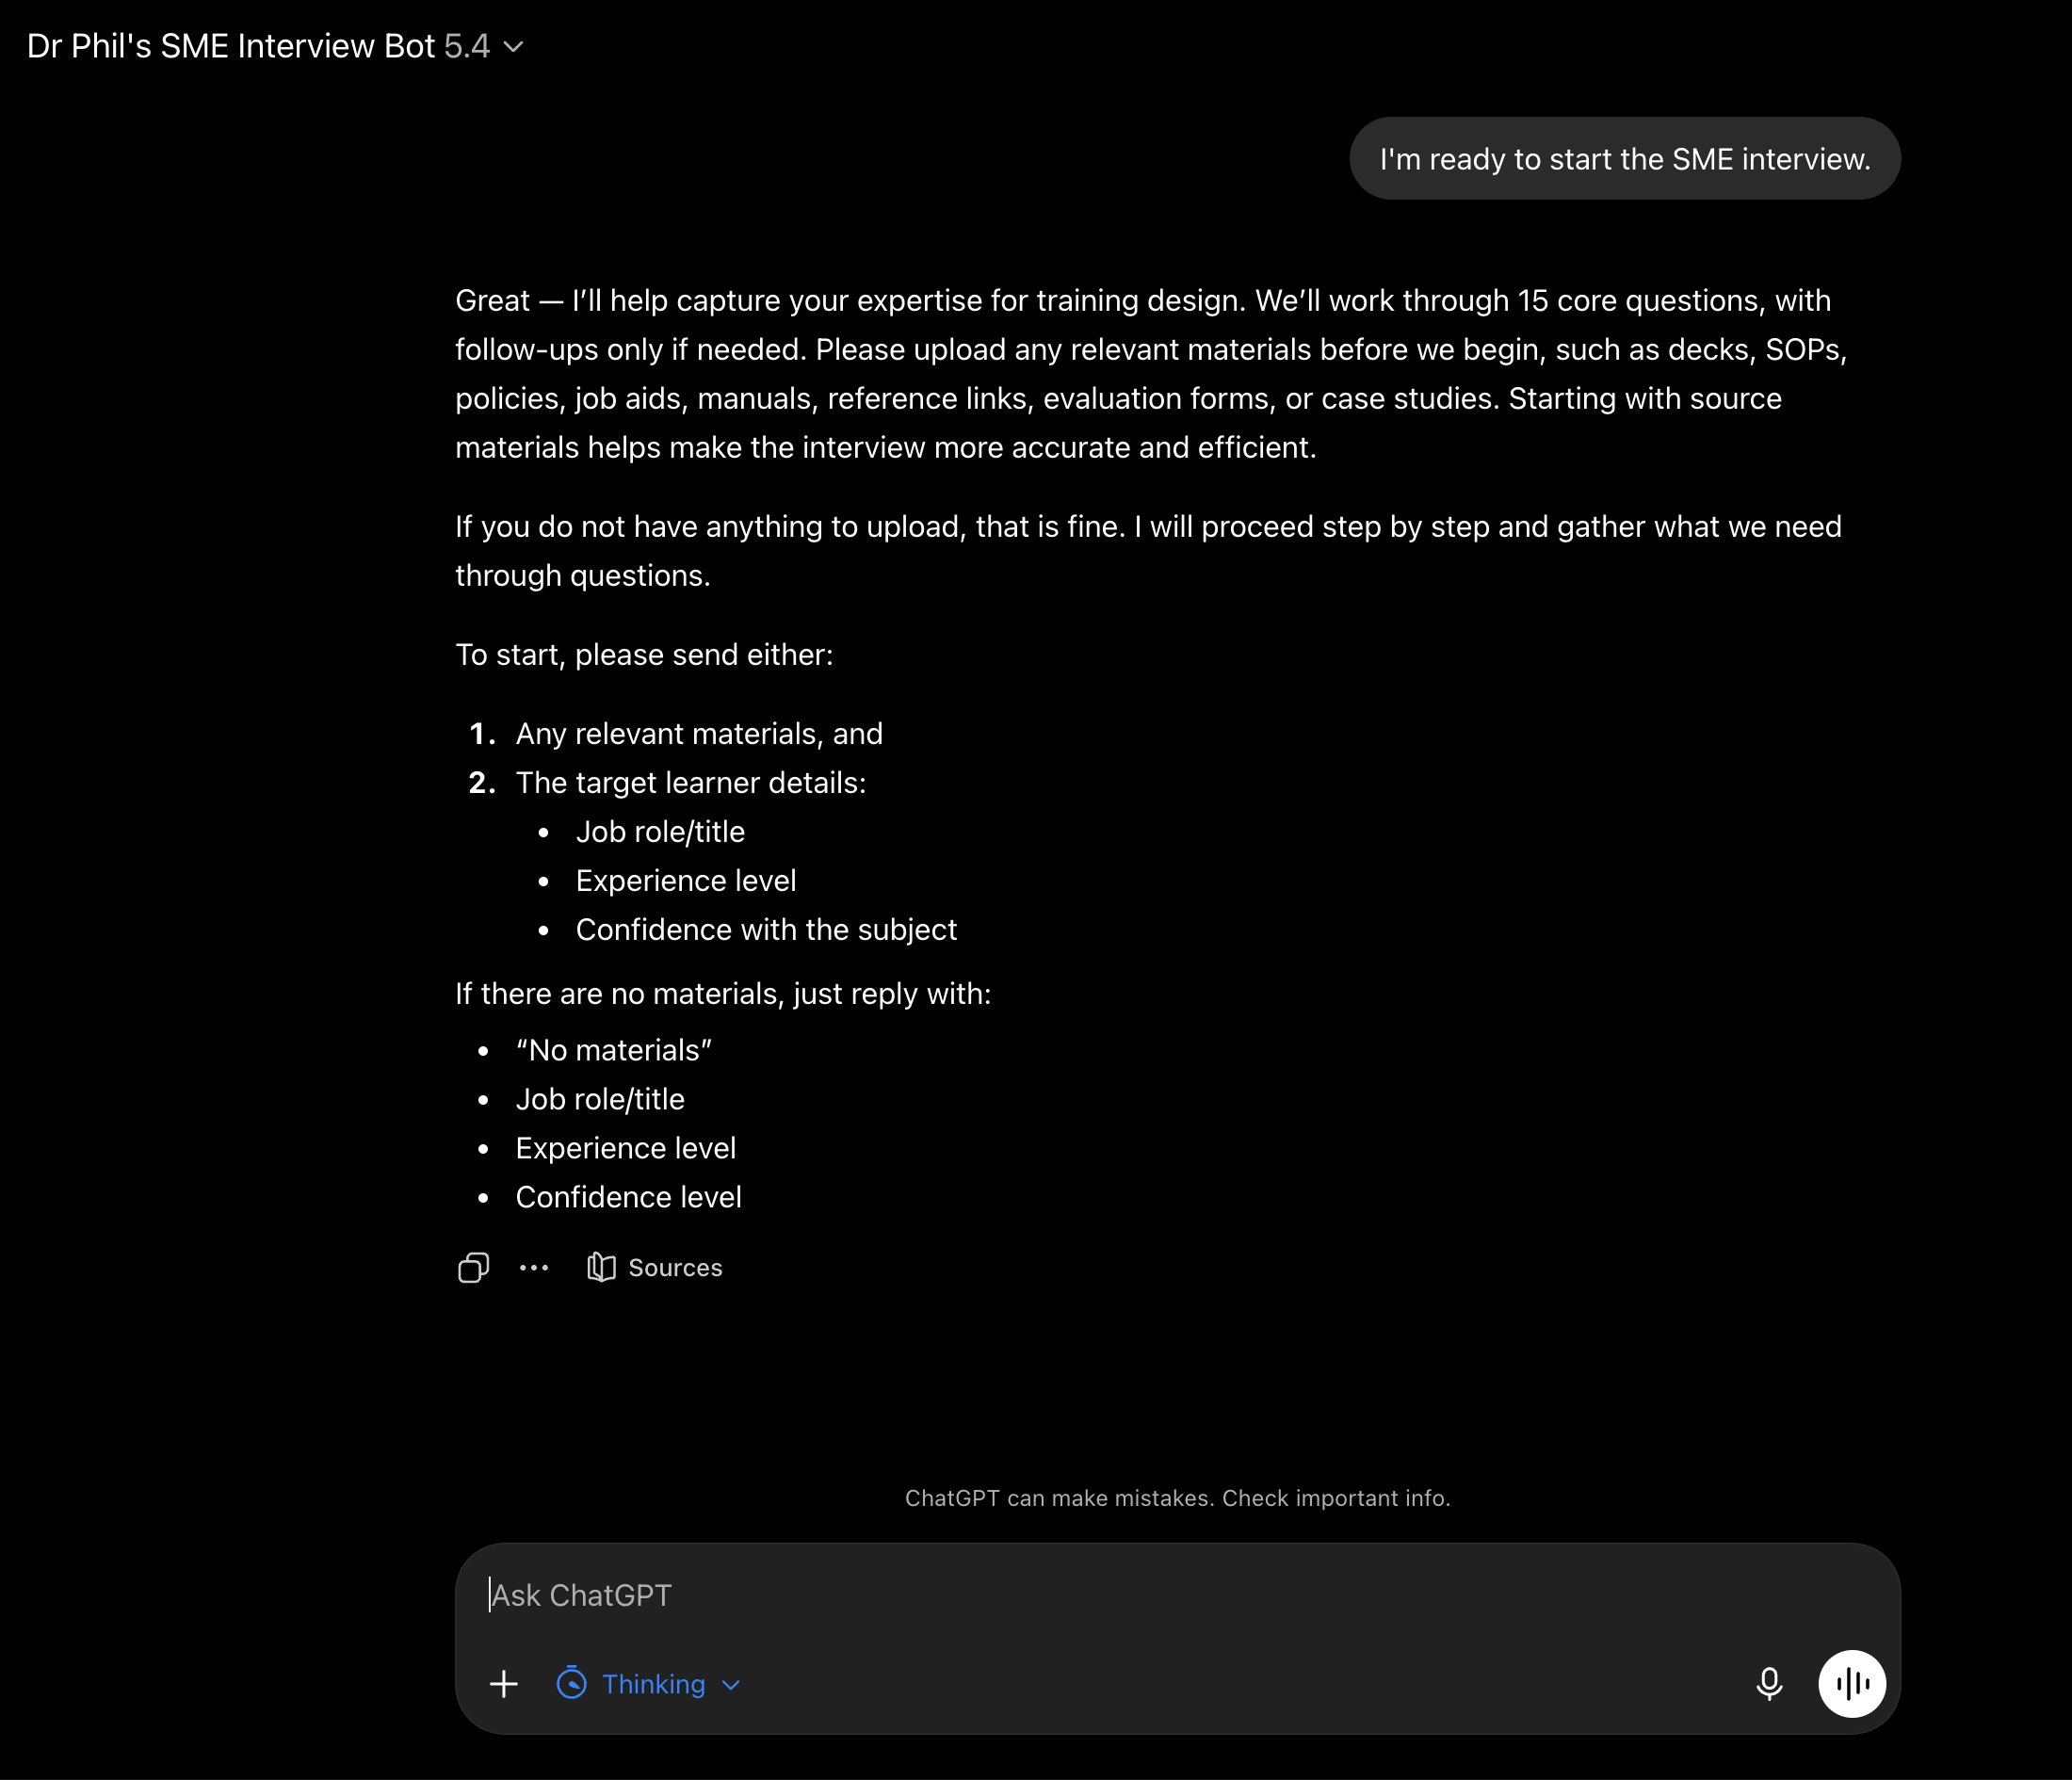The image size is (2072, 1780).
Task: Expand the Thinking mode dropdown chevron
Action: point(731,1685)
